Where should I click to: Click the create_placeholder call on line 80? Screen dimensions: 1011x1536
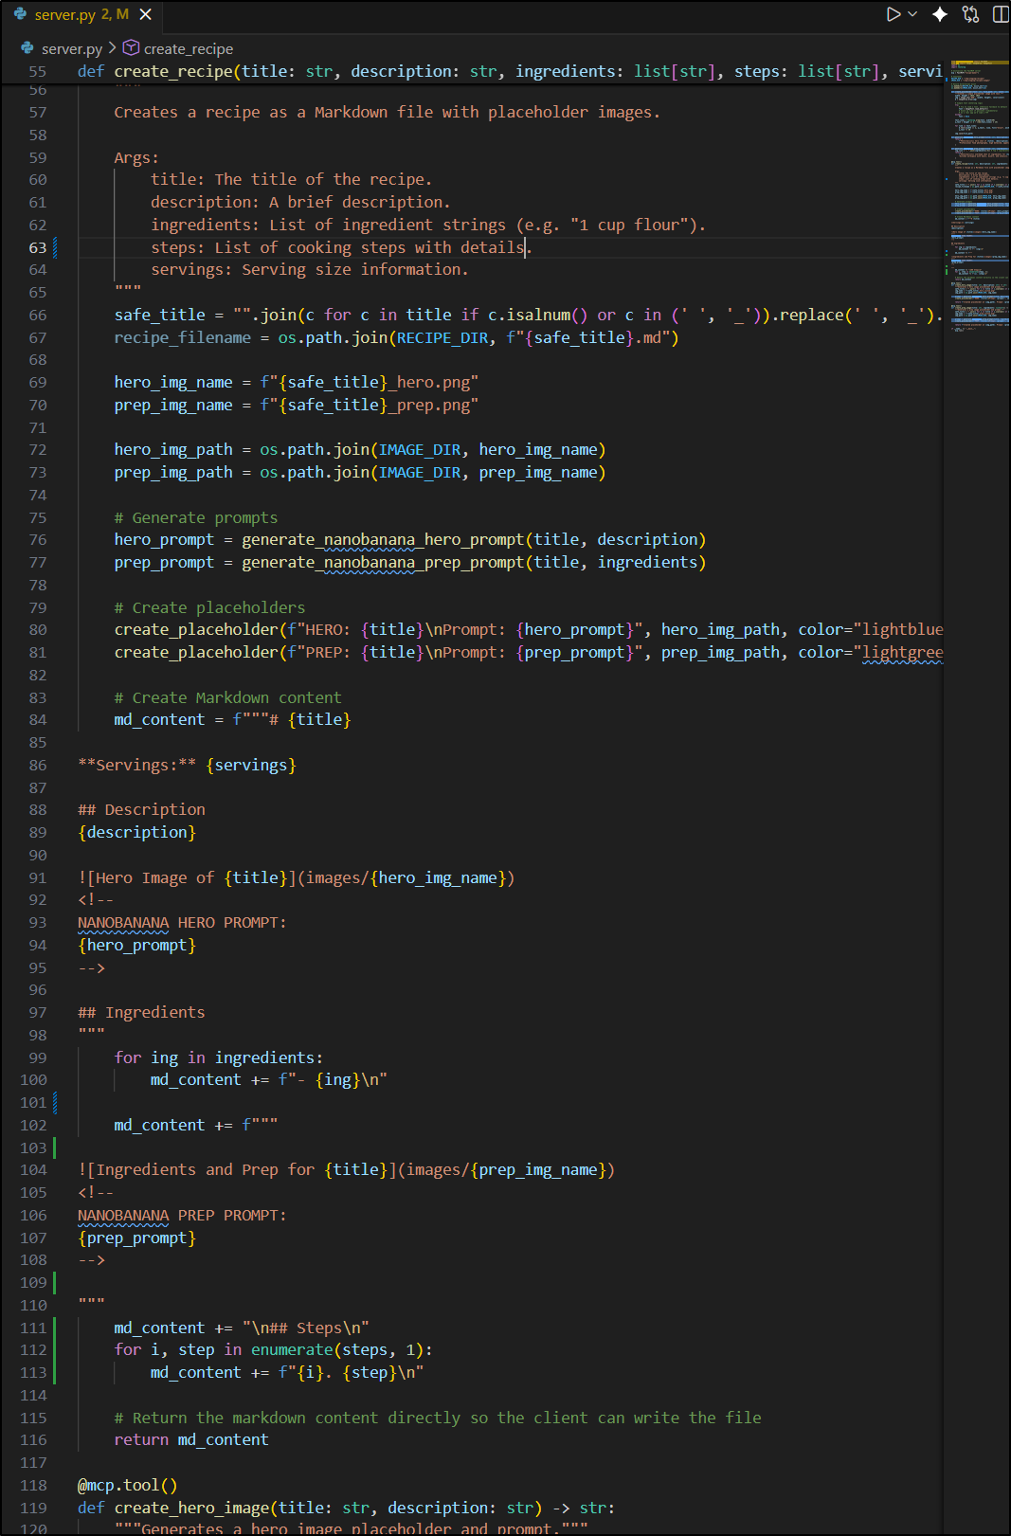coord(196,629)
